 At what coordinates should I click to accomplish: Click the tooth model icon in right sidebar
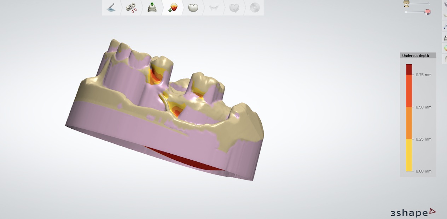point(445,38)
